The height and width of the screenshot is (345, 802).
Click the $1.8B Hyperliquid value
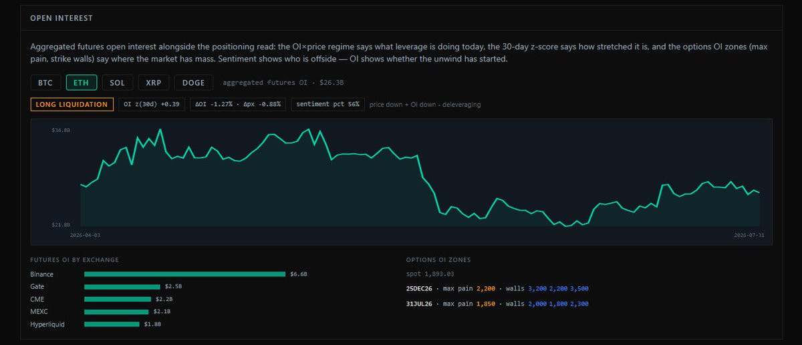(x=152, y=324)
